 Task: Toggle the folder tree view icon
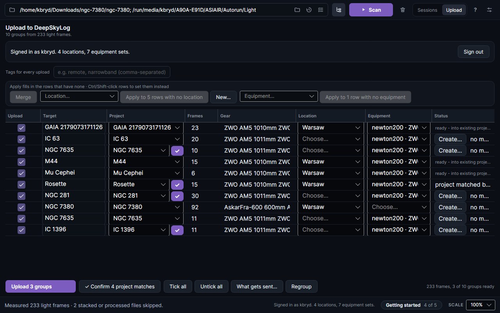339,10
